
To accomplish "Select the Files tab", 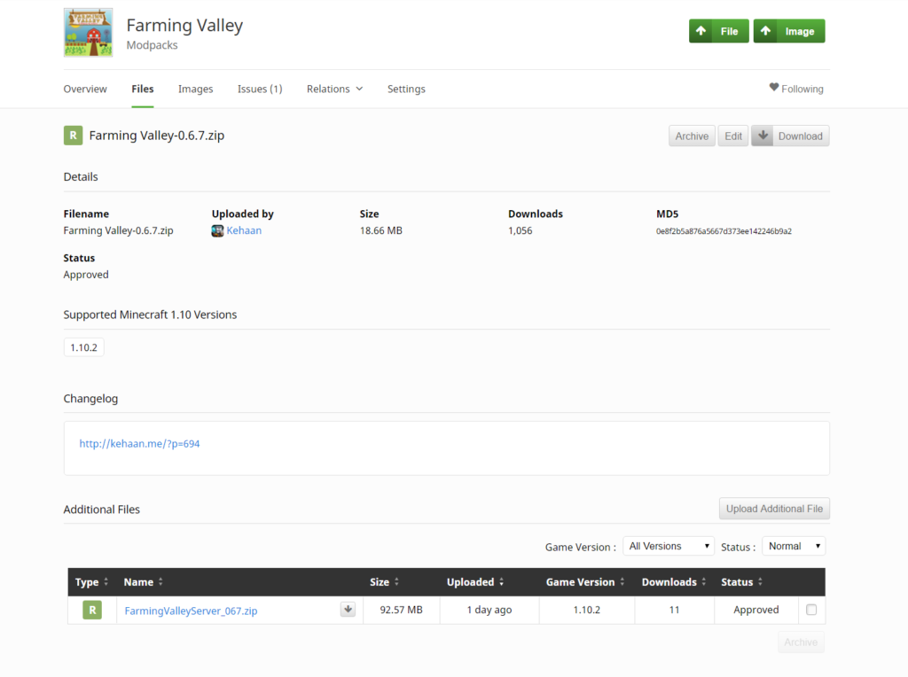I will click(143, 89).
